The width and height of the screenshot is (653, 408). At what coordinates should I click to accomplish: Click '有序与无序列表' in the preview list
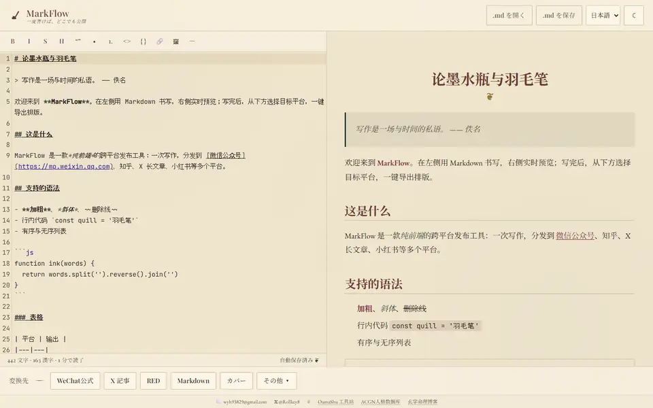[x=384, y=343]
